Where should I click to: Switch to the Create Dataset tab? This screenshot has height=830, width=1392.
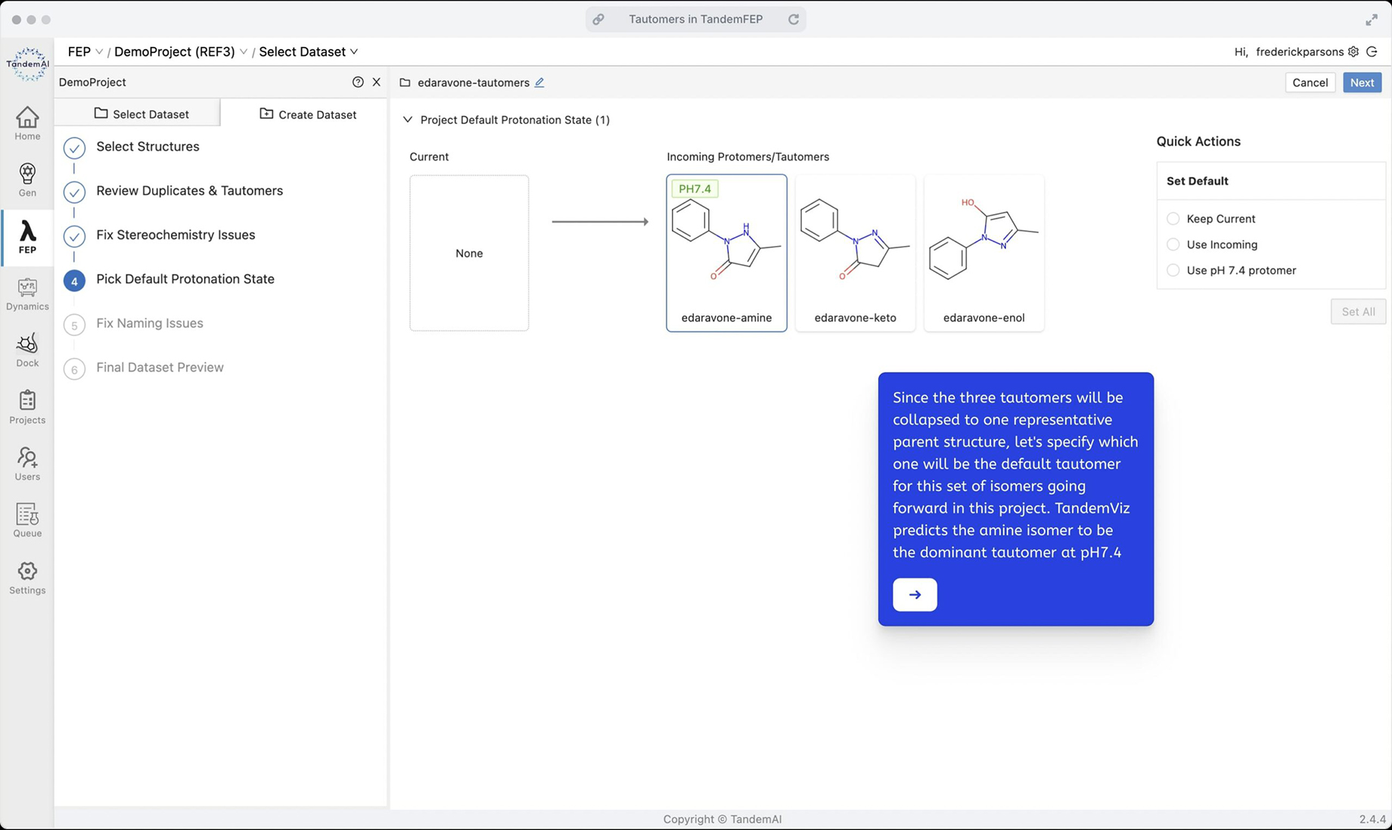point(308,114)
